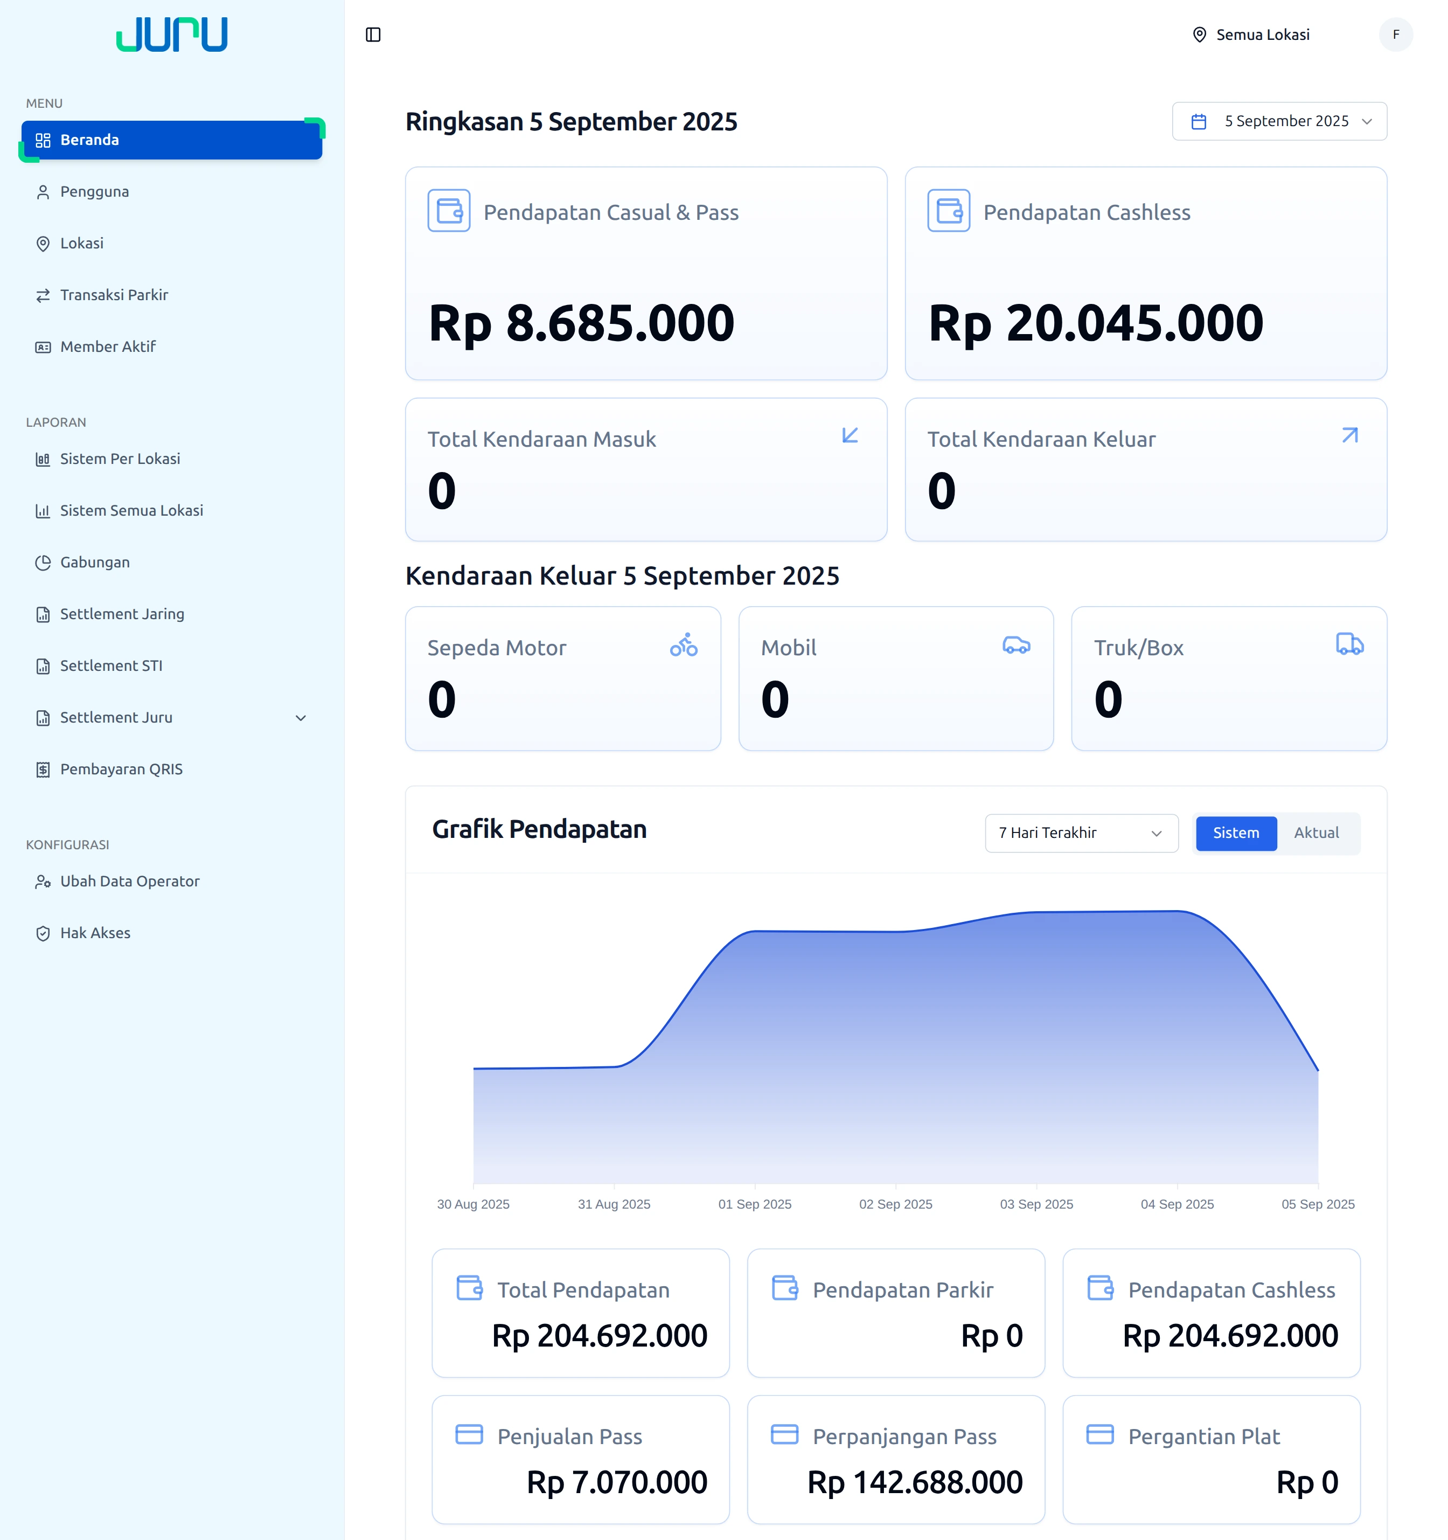Click the 04 Sep 2025 chart axis label
The image size is (1448, 1540).
[x=1177, y=1205]
